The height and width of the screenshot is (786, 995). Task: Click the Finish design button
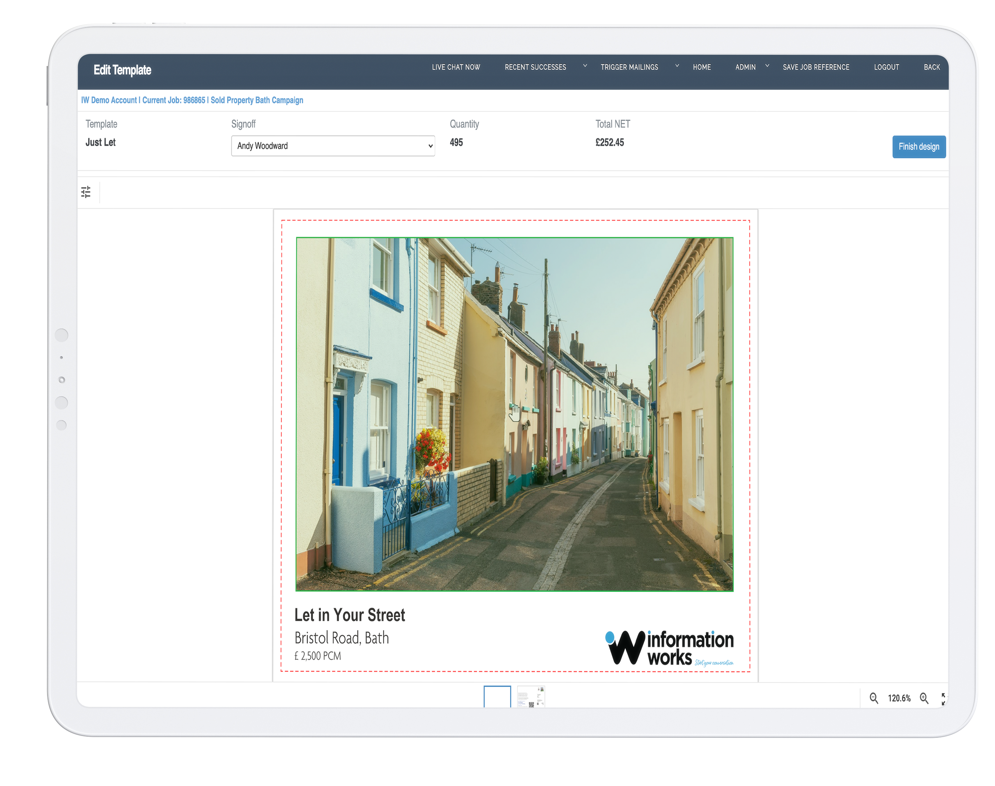point(918,147)
